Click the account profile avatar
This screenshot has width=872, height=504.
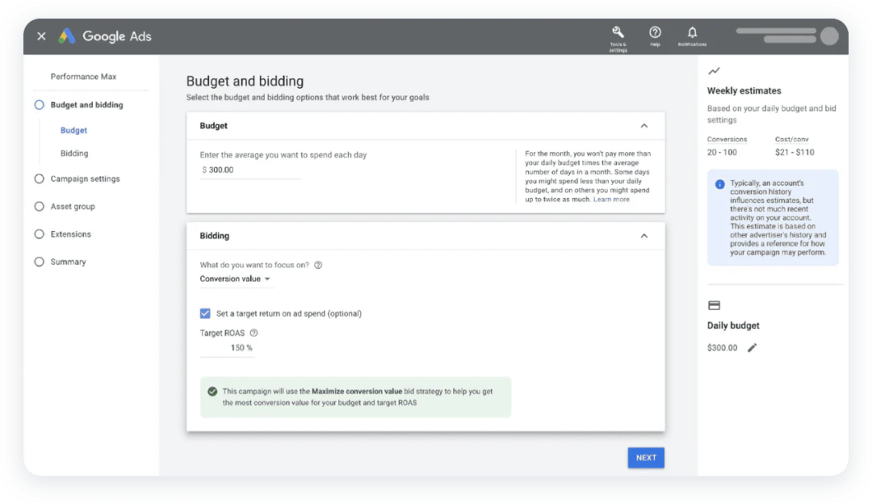tap(828, 36)
